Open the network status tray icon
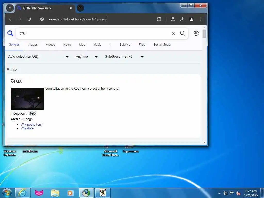The height and width of the screenshot is (198, 264). [225, 193]
